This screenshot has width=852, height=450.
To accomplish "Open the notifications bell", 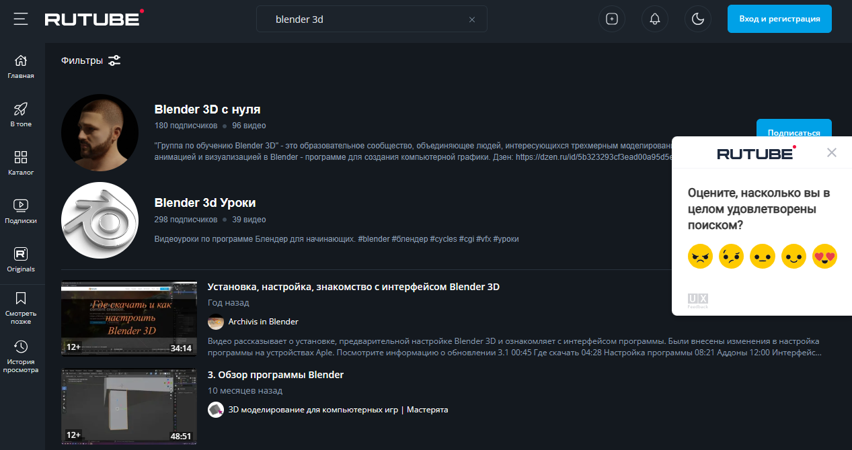I will [654, 19].
